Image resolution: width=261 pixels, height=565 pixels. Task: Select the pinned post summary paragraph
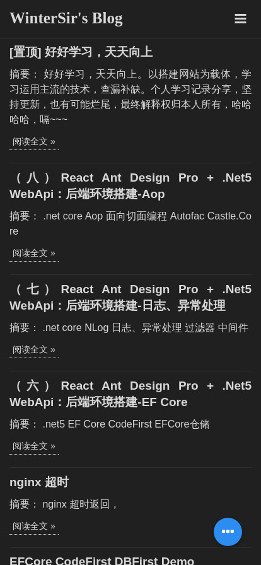click(130, 97)
